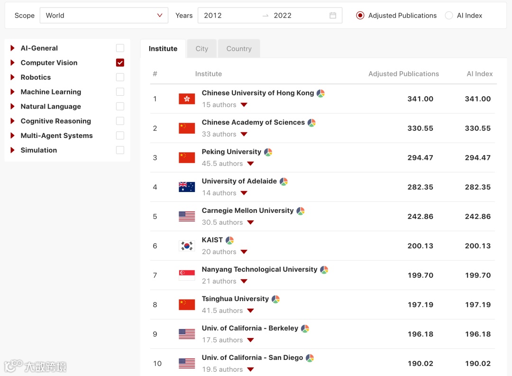The image size is (512, 376).
Task: Open pie chart icon next to Peking University
Action: coord(268,152)
